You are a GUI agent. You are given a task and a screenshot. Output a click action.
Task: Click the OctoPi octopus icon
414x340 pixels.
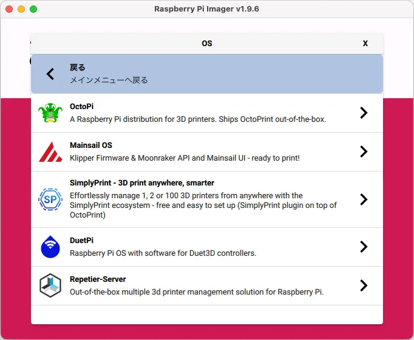tap(50, 113)
